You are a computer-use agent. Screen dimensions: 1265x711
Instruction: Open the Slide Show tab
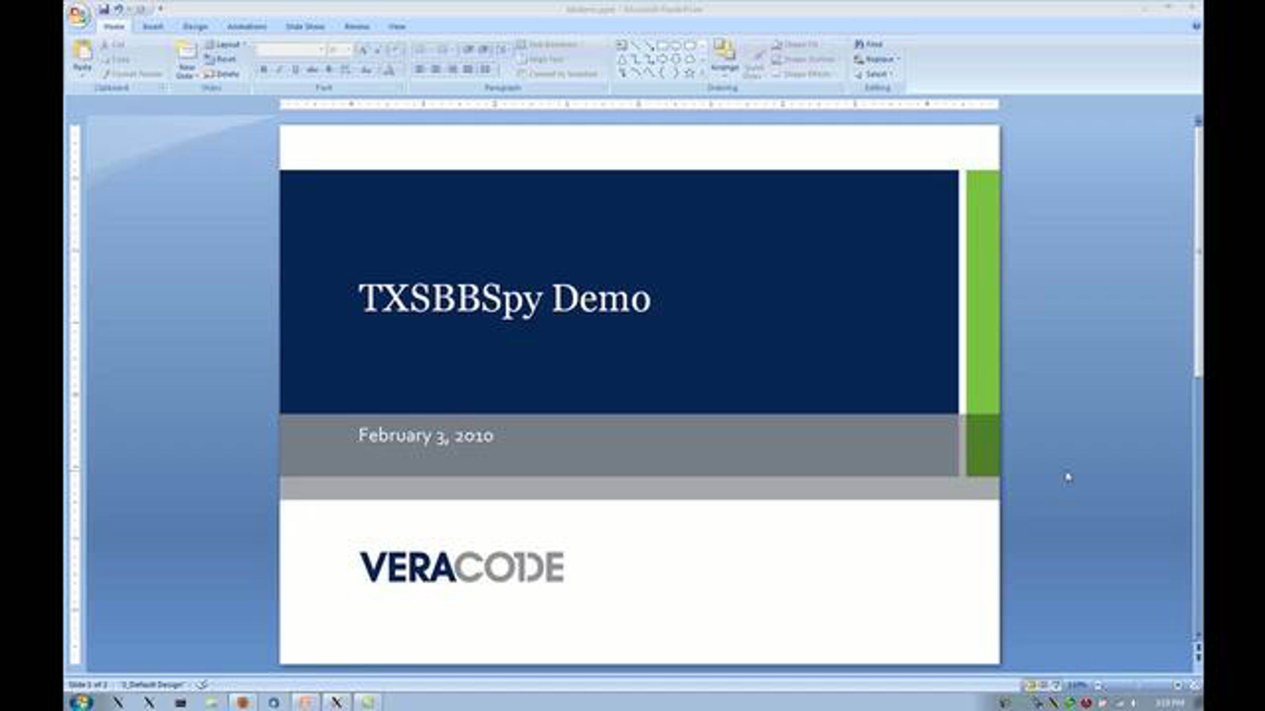pyautogui.click(x=305, y=26)
